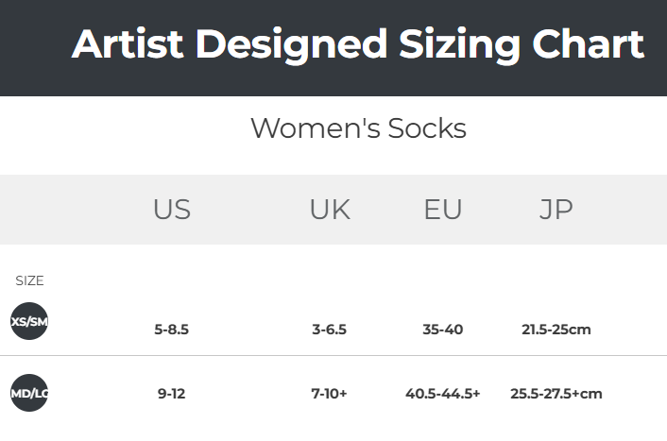
Task: Select the UK column header
Action: click(x=330, y=210)
